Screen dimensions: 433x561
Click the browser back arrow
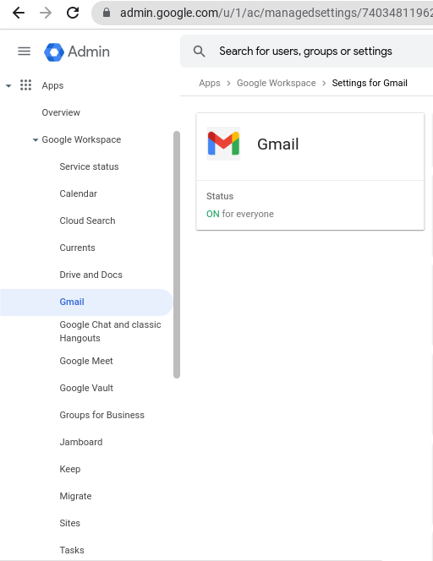click(x=19, y=13)
